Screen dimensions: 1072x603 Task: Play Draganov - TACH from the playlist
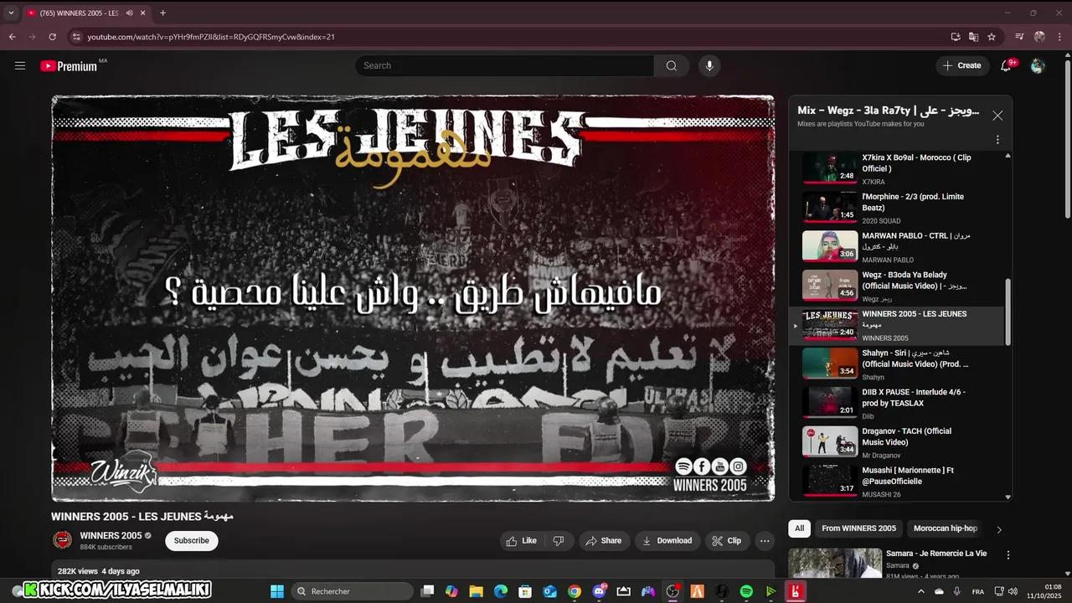coord(906,436)
